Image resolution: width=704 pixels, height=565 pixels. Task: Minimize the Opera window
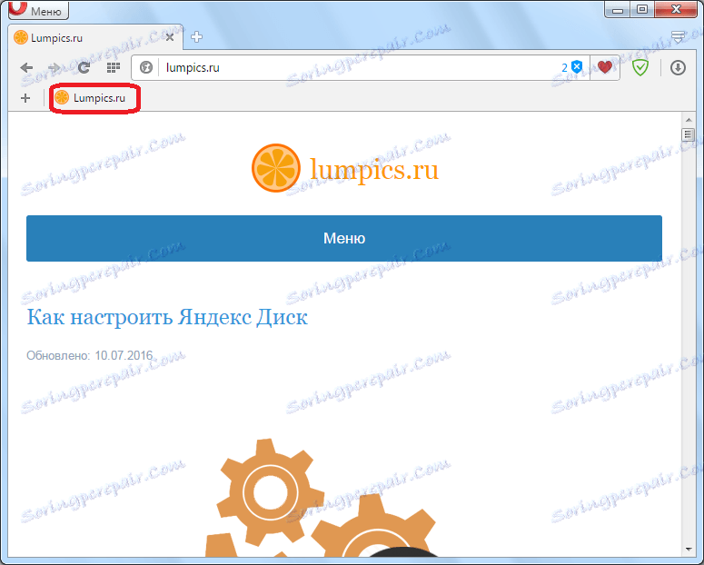618,9
